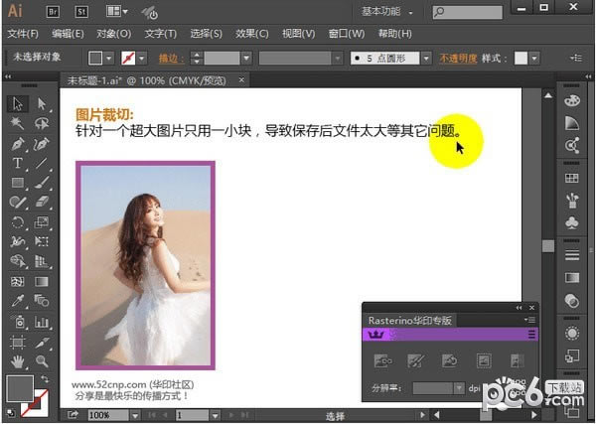Select the Rectangle tool
This screenshot has height=424, width=596.
tap(18, 183)
